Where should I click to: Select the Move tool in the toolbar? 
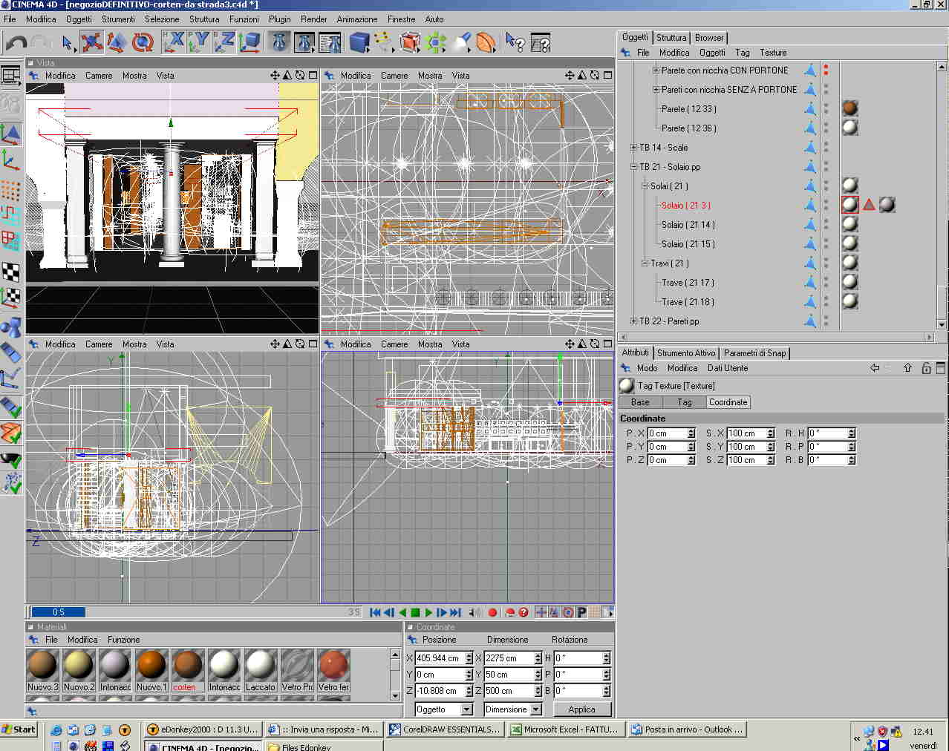coord(91,42)
